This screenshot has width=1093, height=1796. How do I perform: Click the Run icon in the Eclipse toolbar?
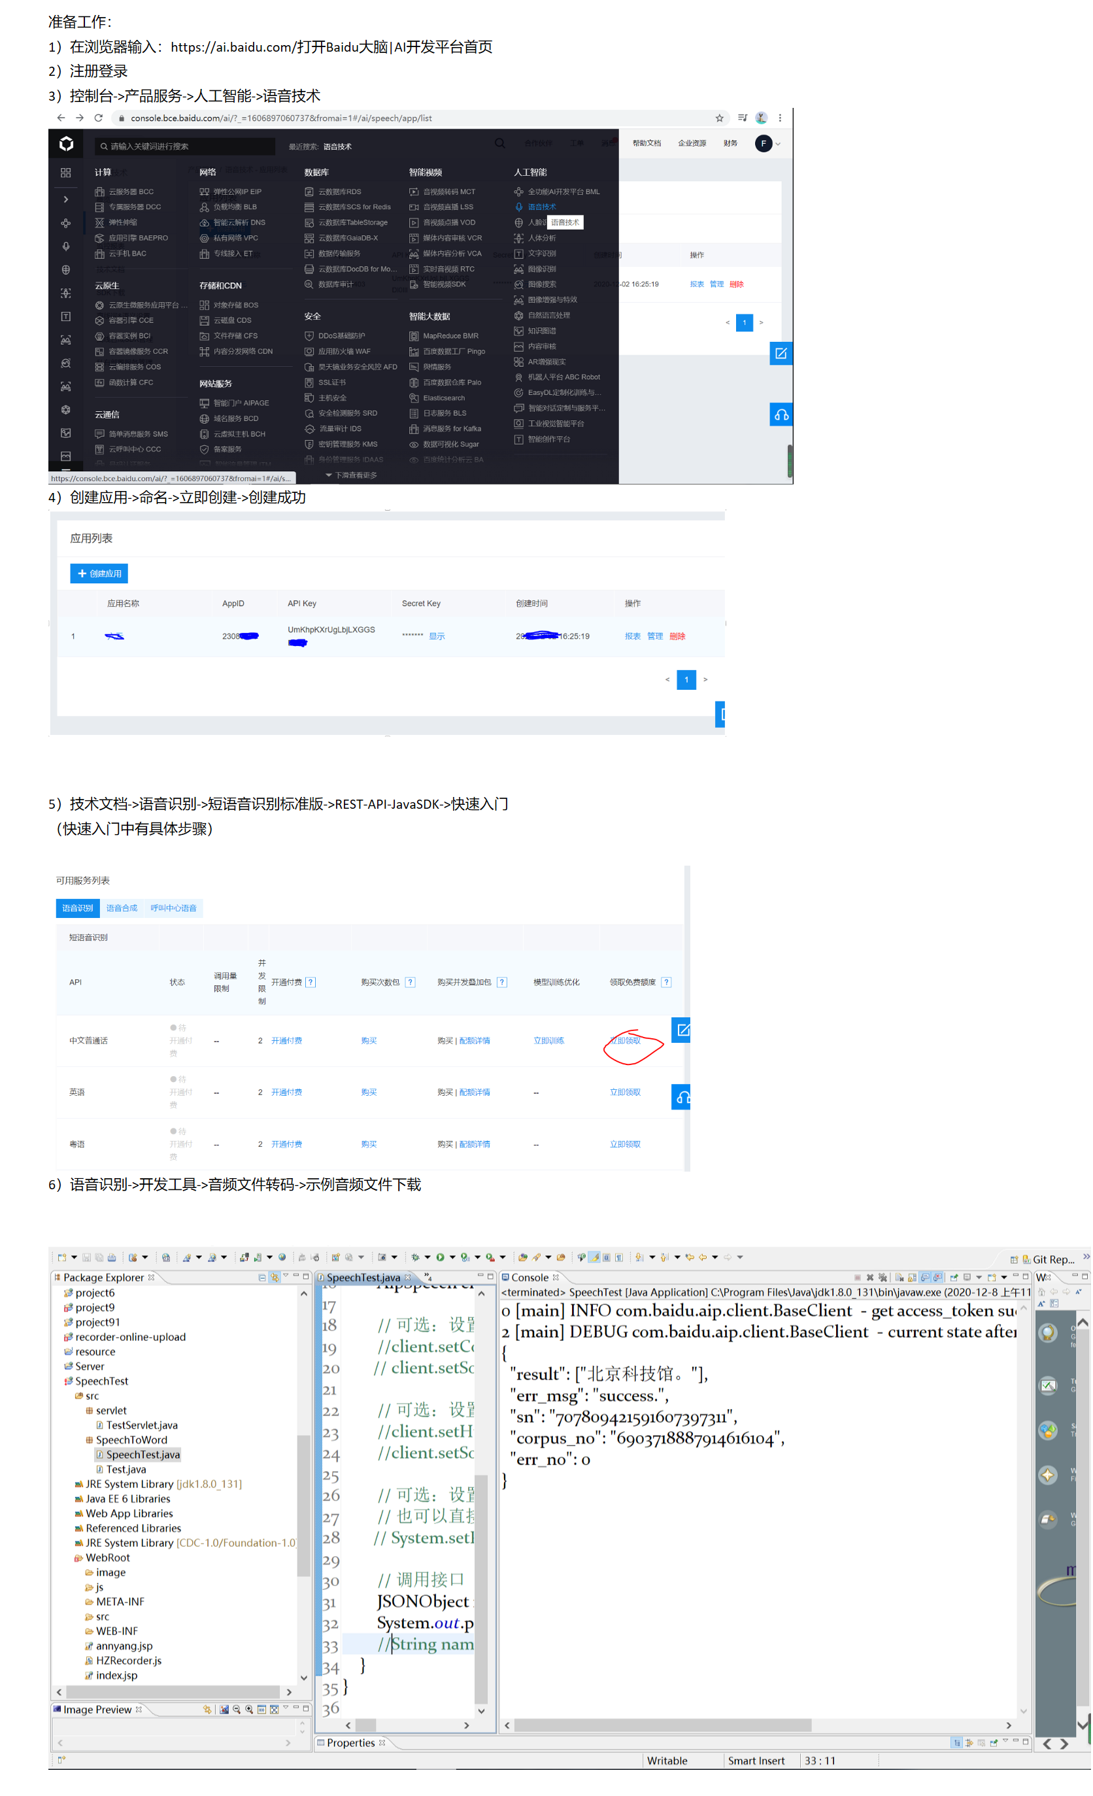tap(441, 1258)
